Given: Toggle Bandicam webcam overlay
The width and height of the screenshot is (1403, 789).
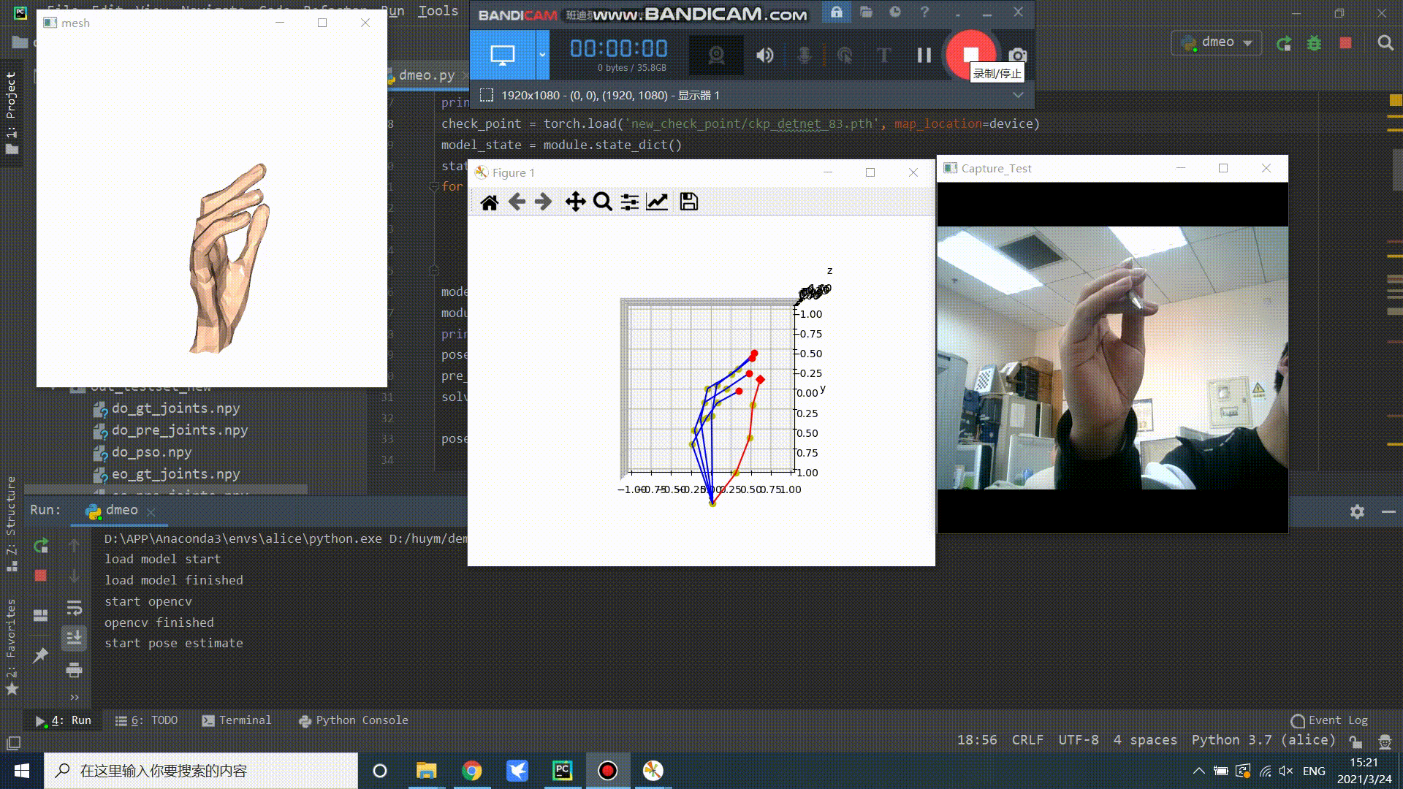Looking at the screenshot, I should point(716,56).
